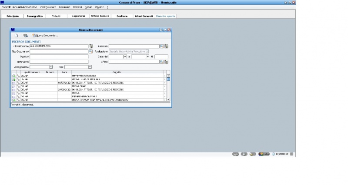Click the binoculars search icon in toolbar
Screen dimensions: 348x185
click(x=26, y=36)
